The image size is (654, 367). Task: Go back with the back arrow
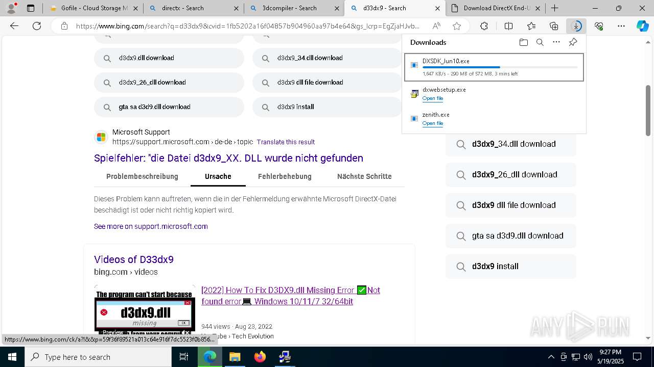pyautogui.click(x=14, y=26)
